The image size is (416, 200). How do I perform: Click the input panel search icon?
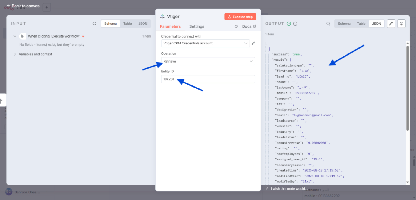click(x=94, y=24)
